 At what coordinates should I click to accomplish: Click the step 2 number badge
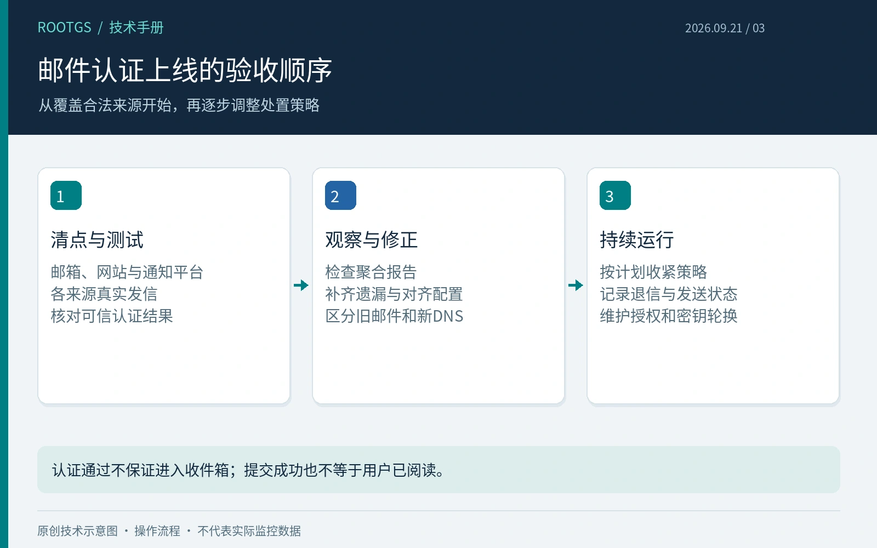(x=340, y=195)
